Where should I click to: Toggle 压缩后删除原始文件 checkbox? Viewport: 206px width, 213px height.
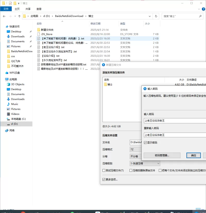point(131,171)
